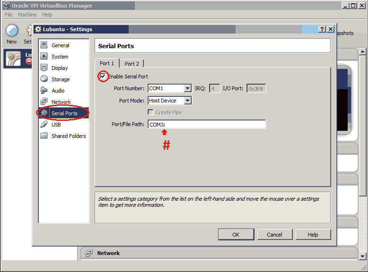Select the System category label
This screenshot has width=368, height=272.
pyautogui.click(x=60, y=57)
